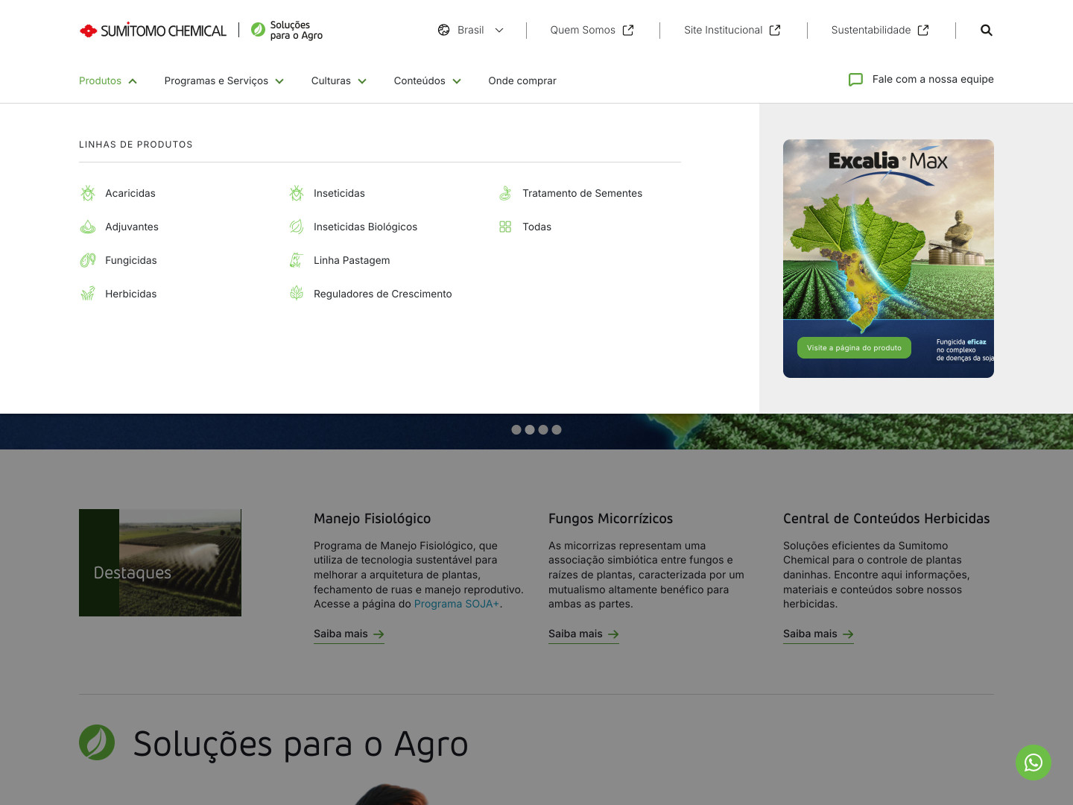Click the chat bubble icon for Fale com a nossa equipe
The image size is (1073, 805).
[x=855, y=80]
